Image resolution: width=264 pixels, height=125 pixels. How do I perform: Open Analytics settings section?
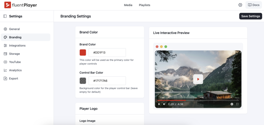point(26,70)
